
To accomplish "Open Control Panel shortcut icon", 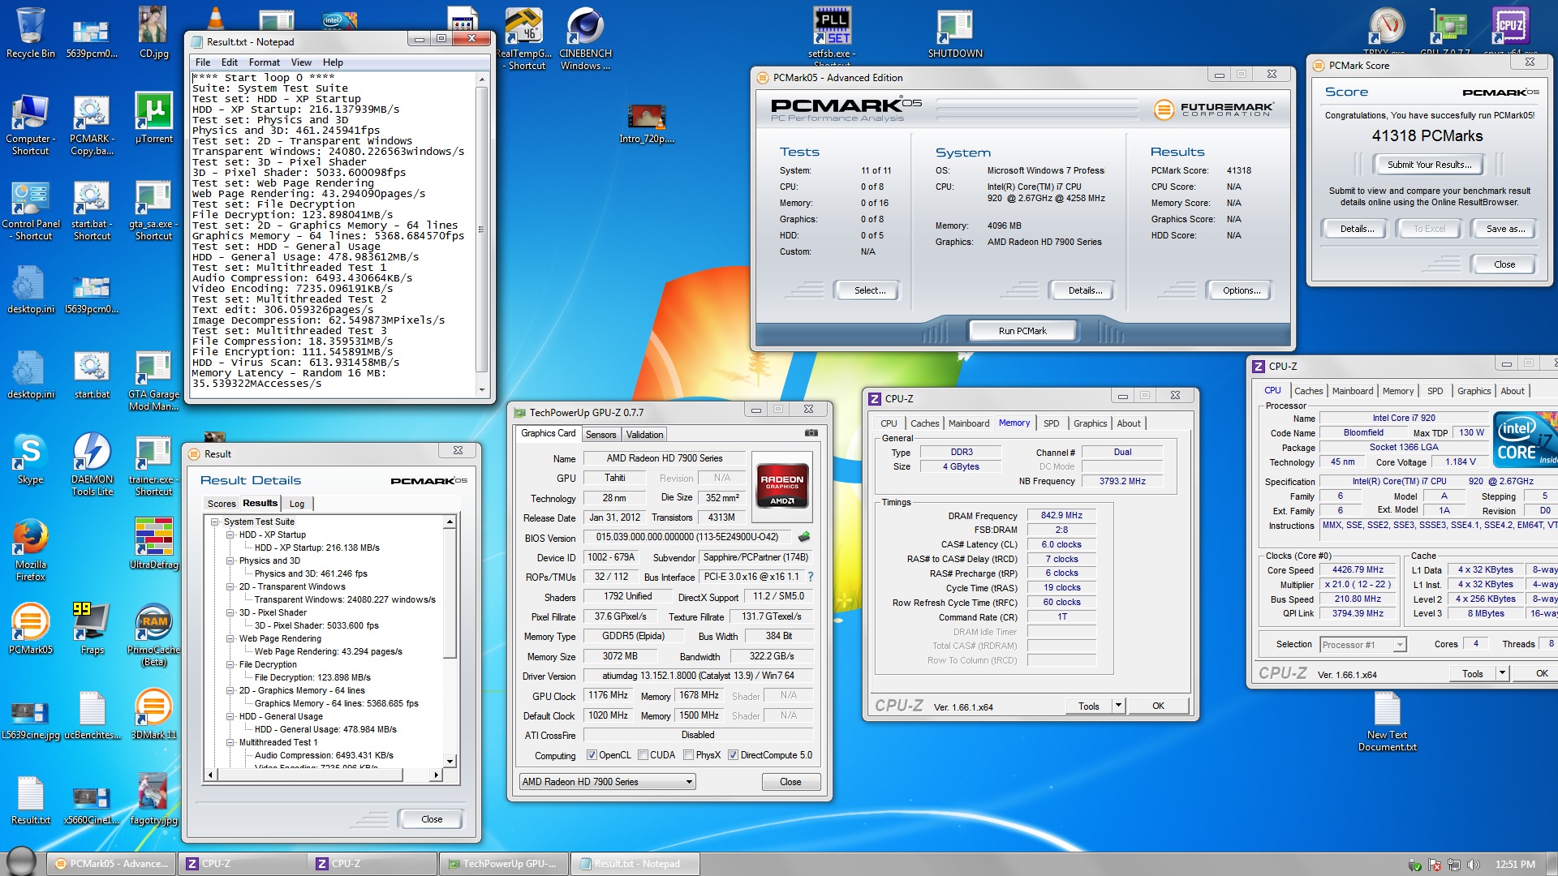I will [x=31, y=211].
